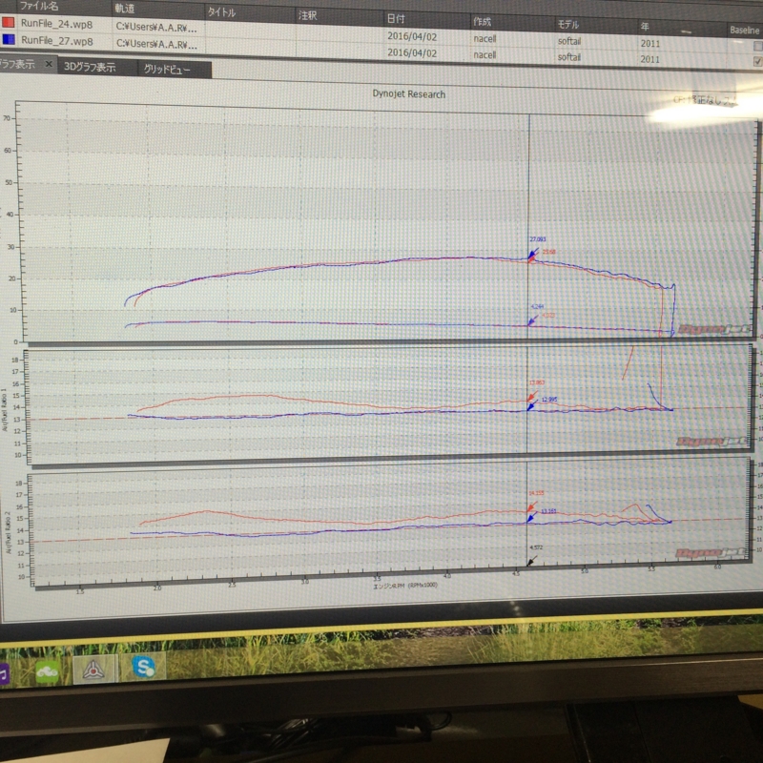763x763 pixels.
Task: Click the blue 13.161 Air/Fuel Ratio 2 value
Action: (548, 511)
